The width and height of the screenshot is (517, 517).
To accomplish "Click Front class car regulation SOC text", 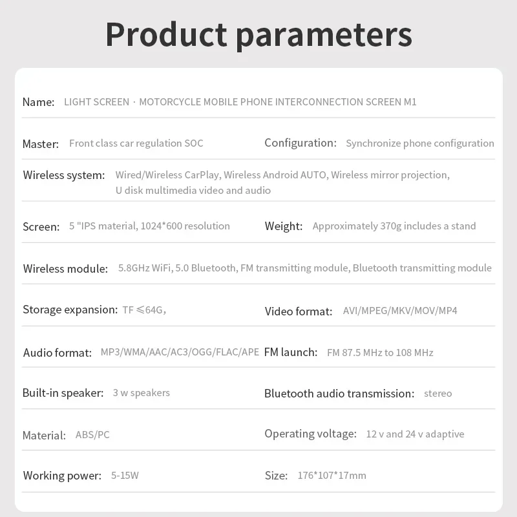I will pos(136,143).
